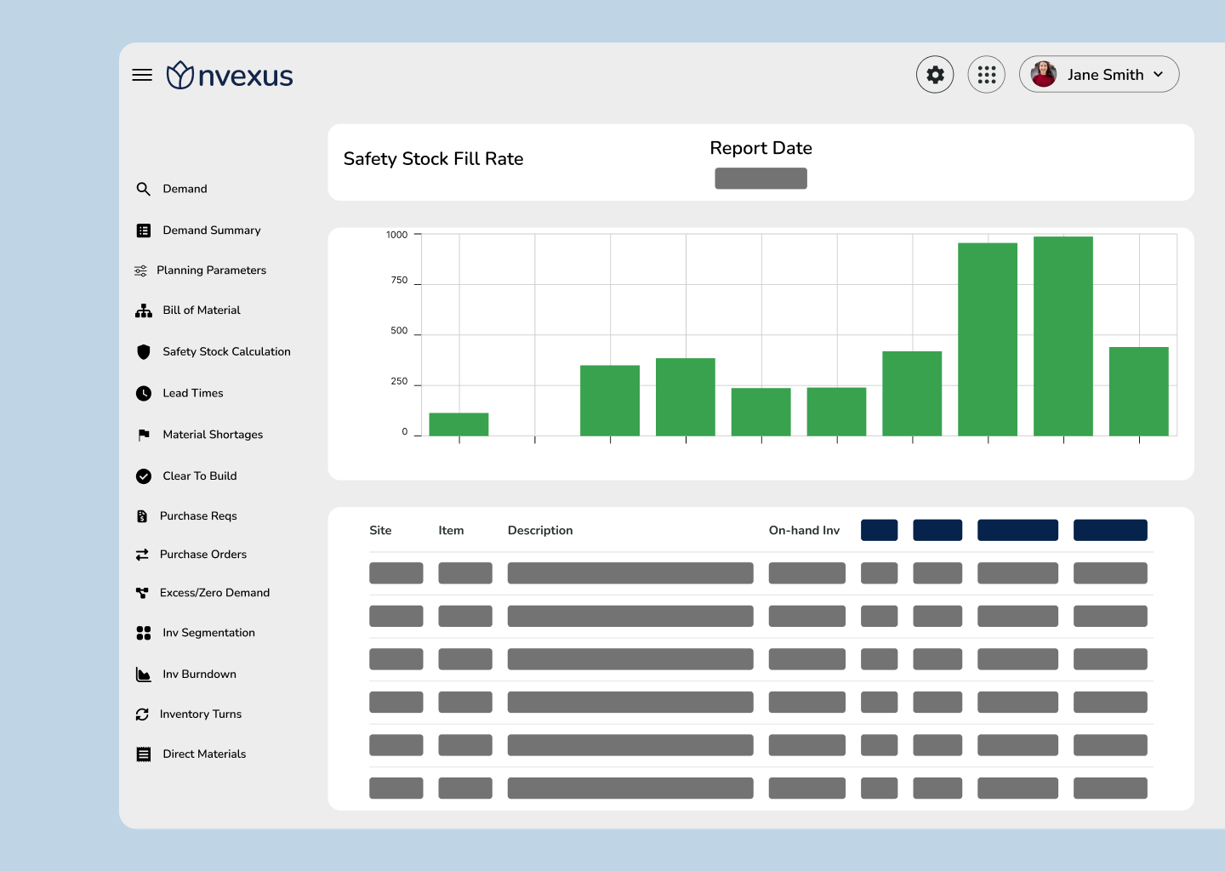Go to Demand Summary page
Screen dimensions: 1225x871
click(x=212, y=231)
